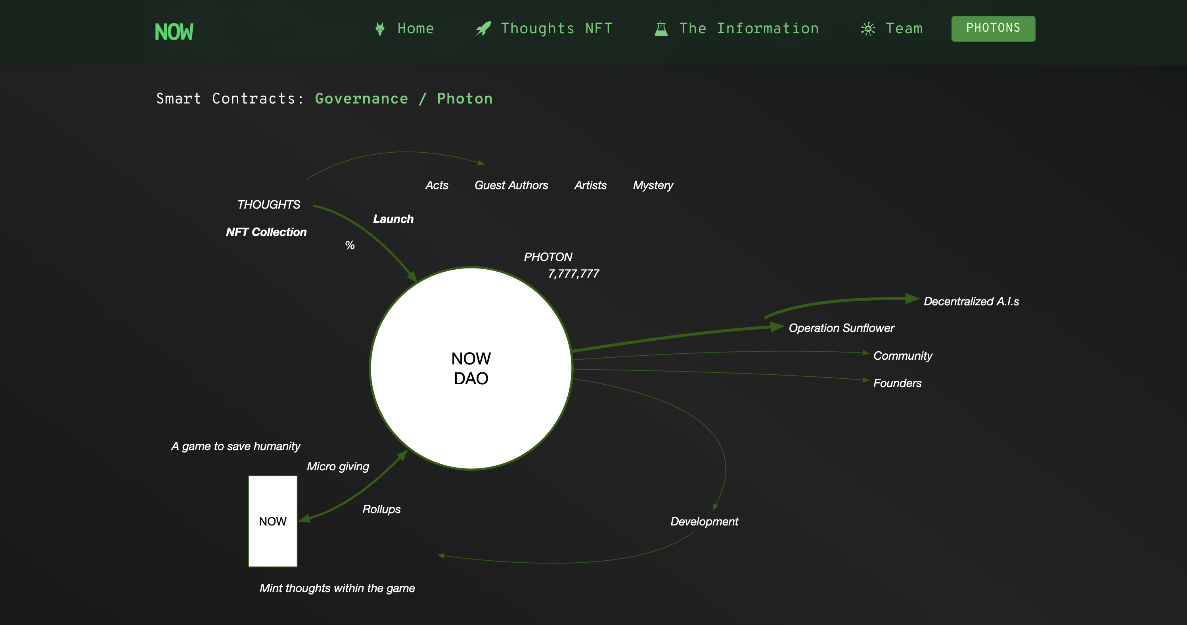Click the Guest Authors label

click(511, 185)
